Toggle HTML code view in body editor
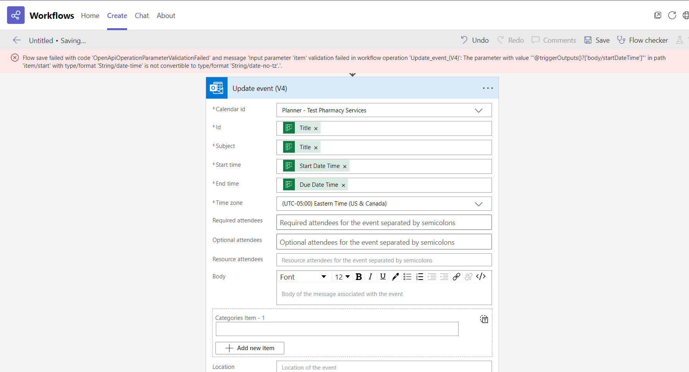The width and height of the screenshot is (689, 372). 481,276
